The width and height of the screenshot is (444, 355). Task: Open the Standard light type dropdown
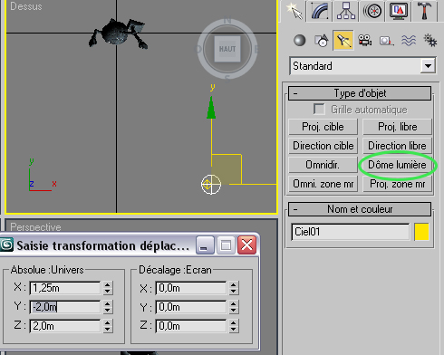click(428, 66)
